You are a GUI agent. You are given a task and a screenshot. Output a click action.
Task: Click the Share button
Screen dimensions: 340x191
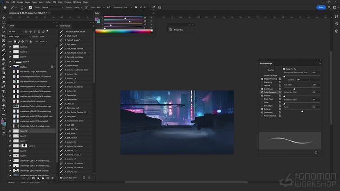click(x=321, y=7)
